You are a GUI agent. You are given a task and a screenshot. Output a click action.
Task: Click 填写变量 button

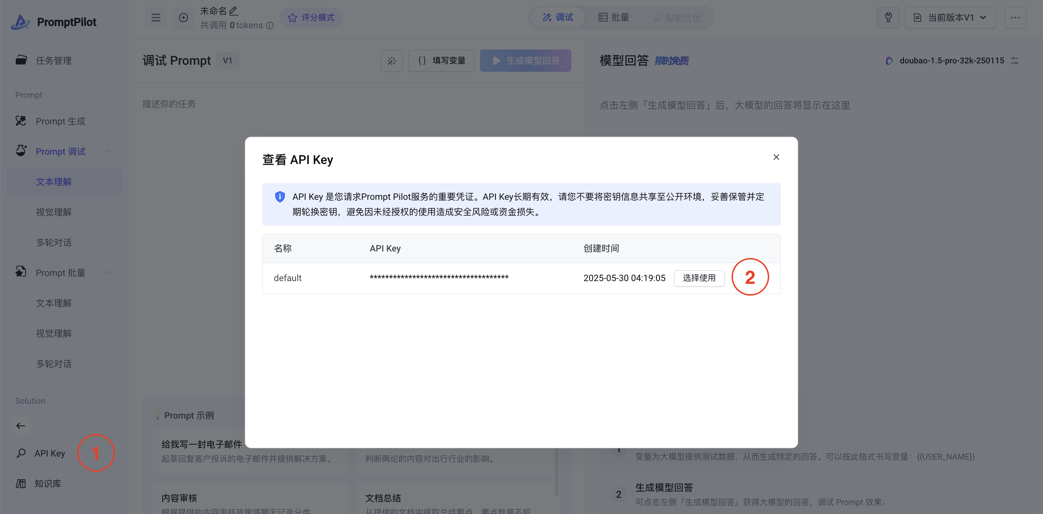(x=441, y=61)
